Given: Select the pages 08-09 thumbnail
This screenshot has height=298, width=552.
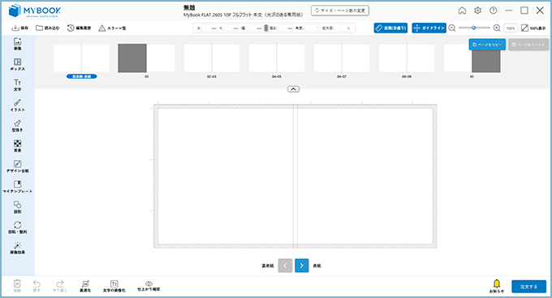Looking at the screenshot, I should tap(407, 58).
